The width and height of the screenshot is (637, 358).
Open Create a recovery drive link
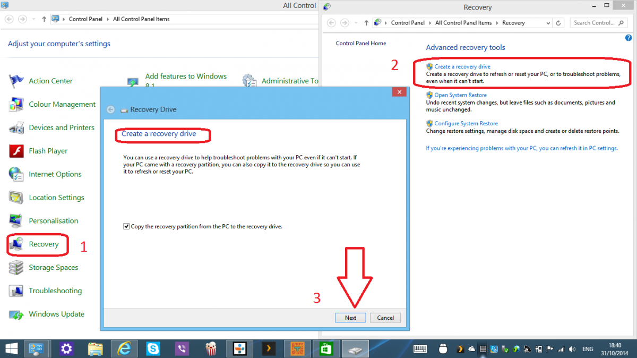[462, 66]
